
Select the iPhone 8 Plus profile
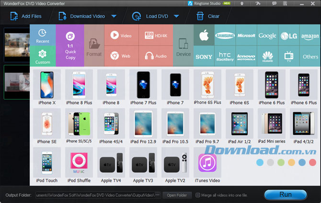point(79,87)
